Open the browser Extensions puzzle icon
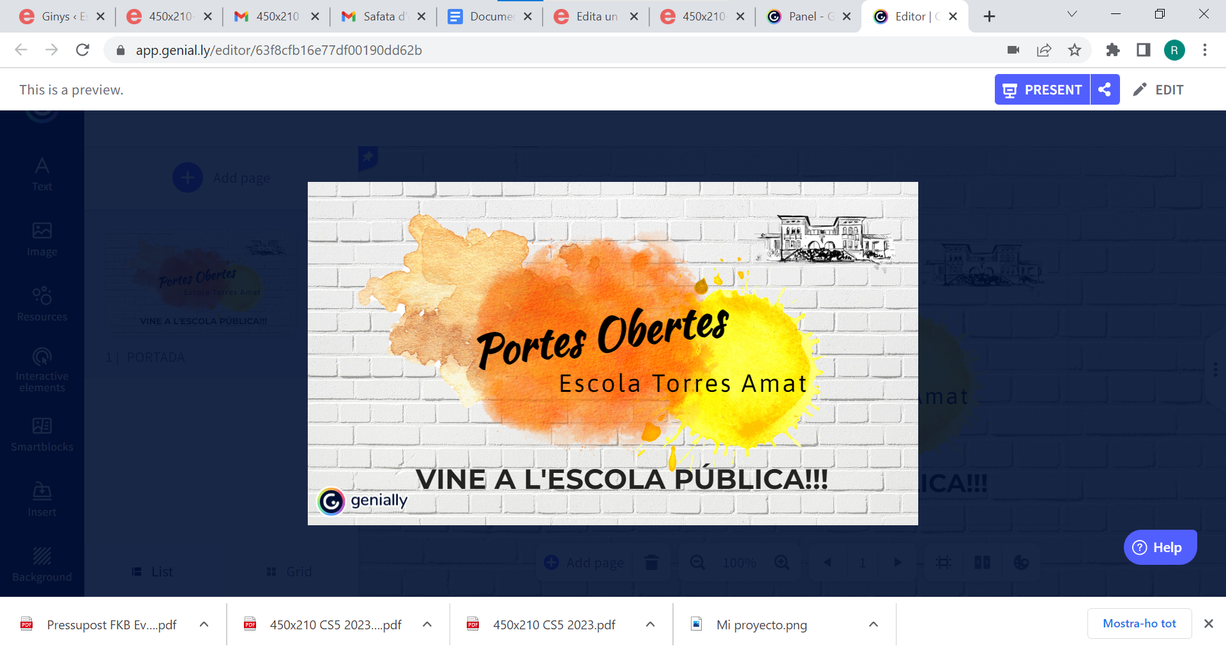 (1112, 50)
